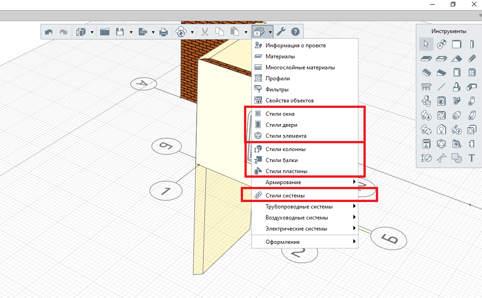Select Стили окна

[x=305, y=114]
